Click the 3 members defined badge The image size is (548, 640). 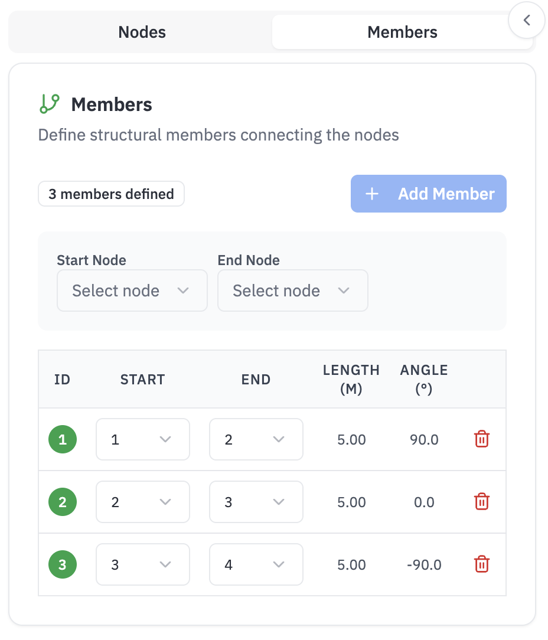pos(111,194)
